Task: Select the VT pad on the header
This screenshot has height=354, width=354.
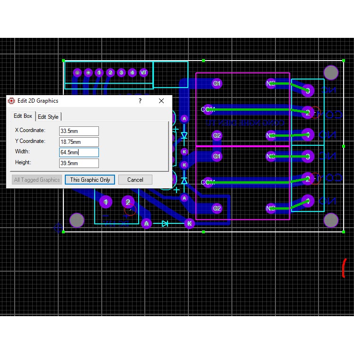Action: point(144,72)
